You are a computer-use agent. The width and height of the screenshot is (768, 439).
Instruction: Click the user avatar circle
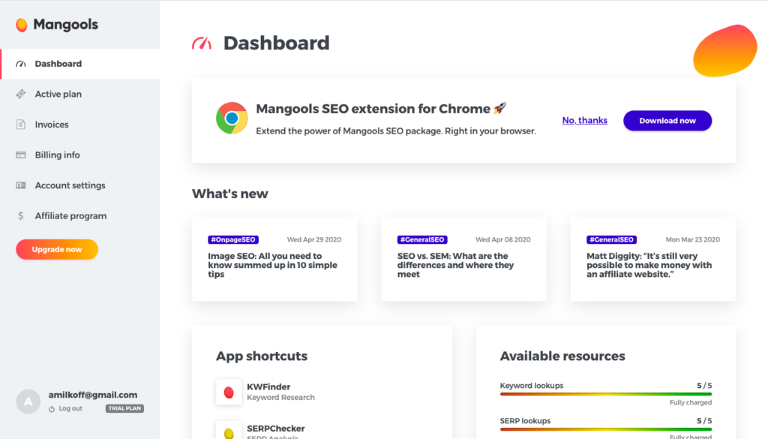(28, 401)
